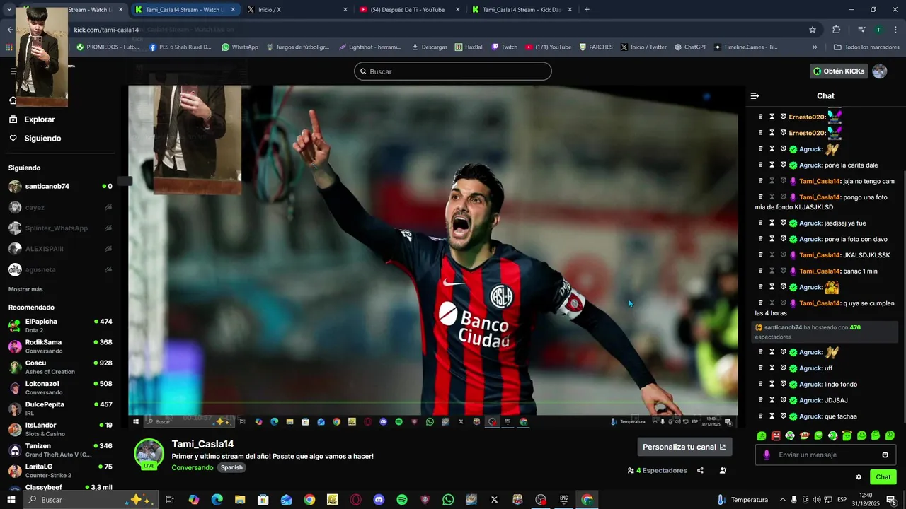Open recommended channel Coscu
Viewport: 906px width, 509px height.
pyautogui.click(x=60, y=367)
